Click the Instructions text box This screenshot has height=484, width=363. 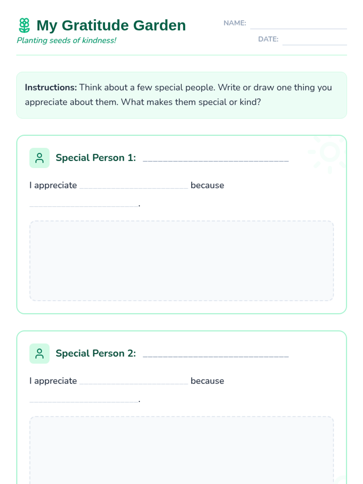pos(181,95)
